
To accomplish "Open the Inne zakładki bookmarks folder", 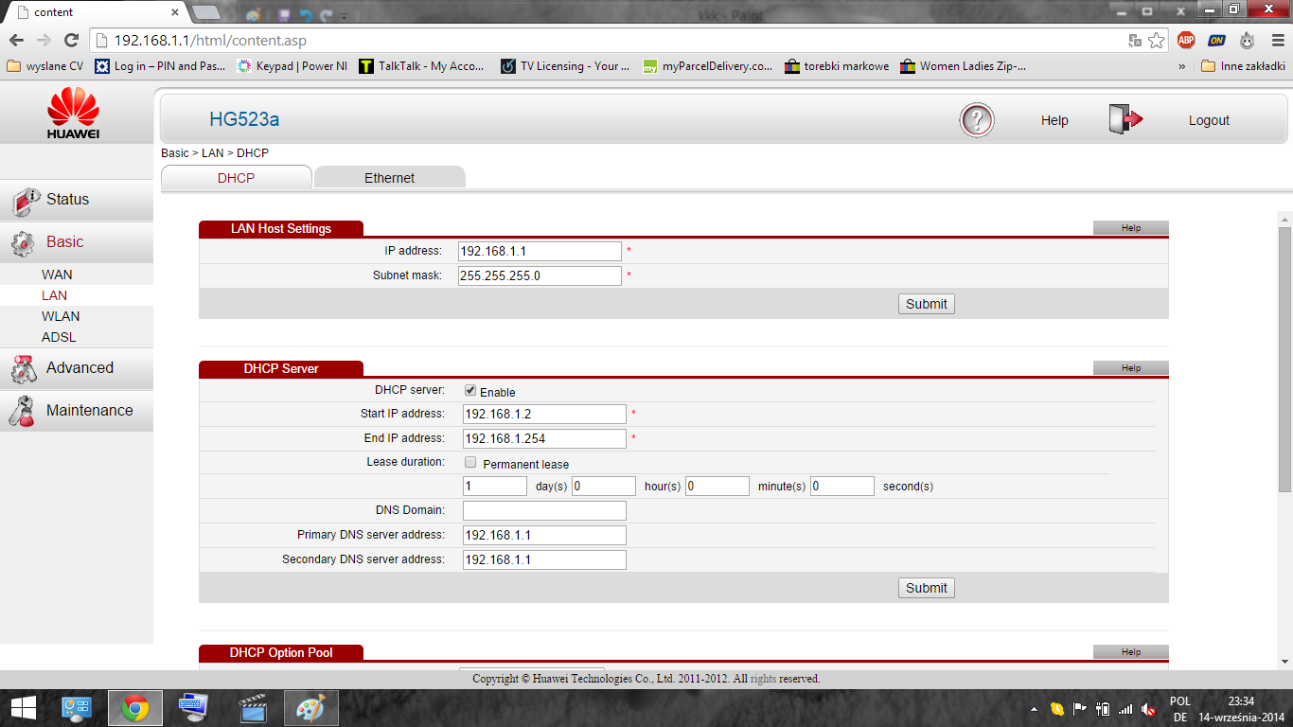I will click(1241, 66).
